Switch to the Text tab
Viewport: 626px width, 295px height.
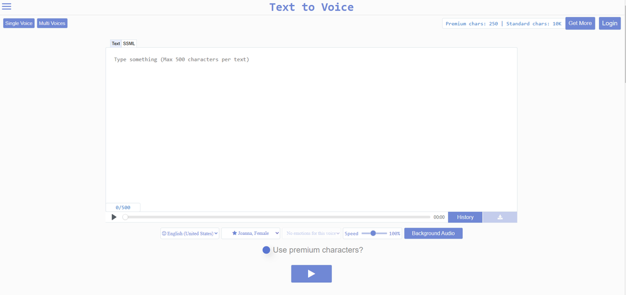(x=116, y=44)
